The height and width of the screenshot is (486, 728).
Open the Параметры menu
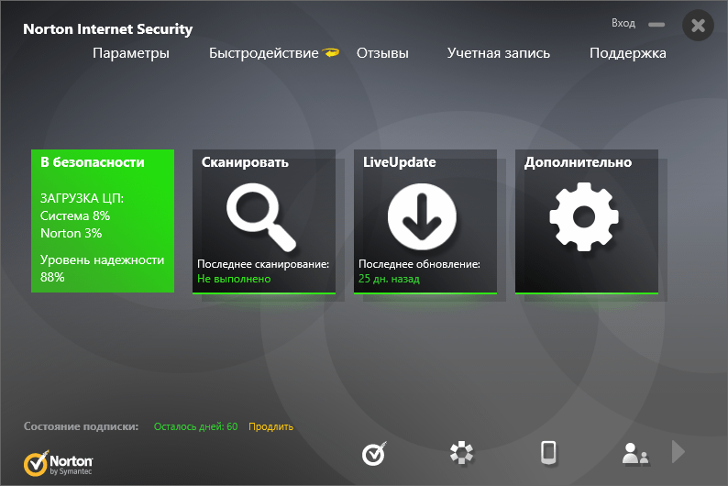pyautogui.click(x=131, y=53)
